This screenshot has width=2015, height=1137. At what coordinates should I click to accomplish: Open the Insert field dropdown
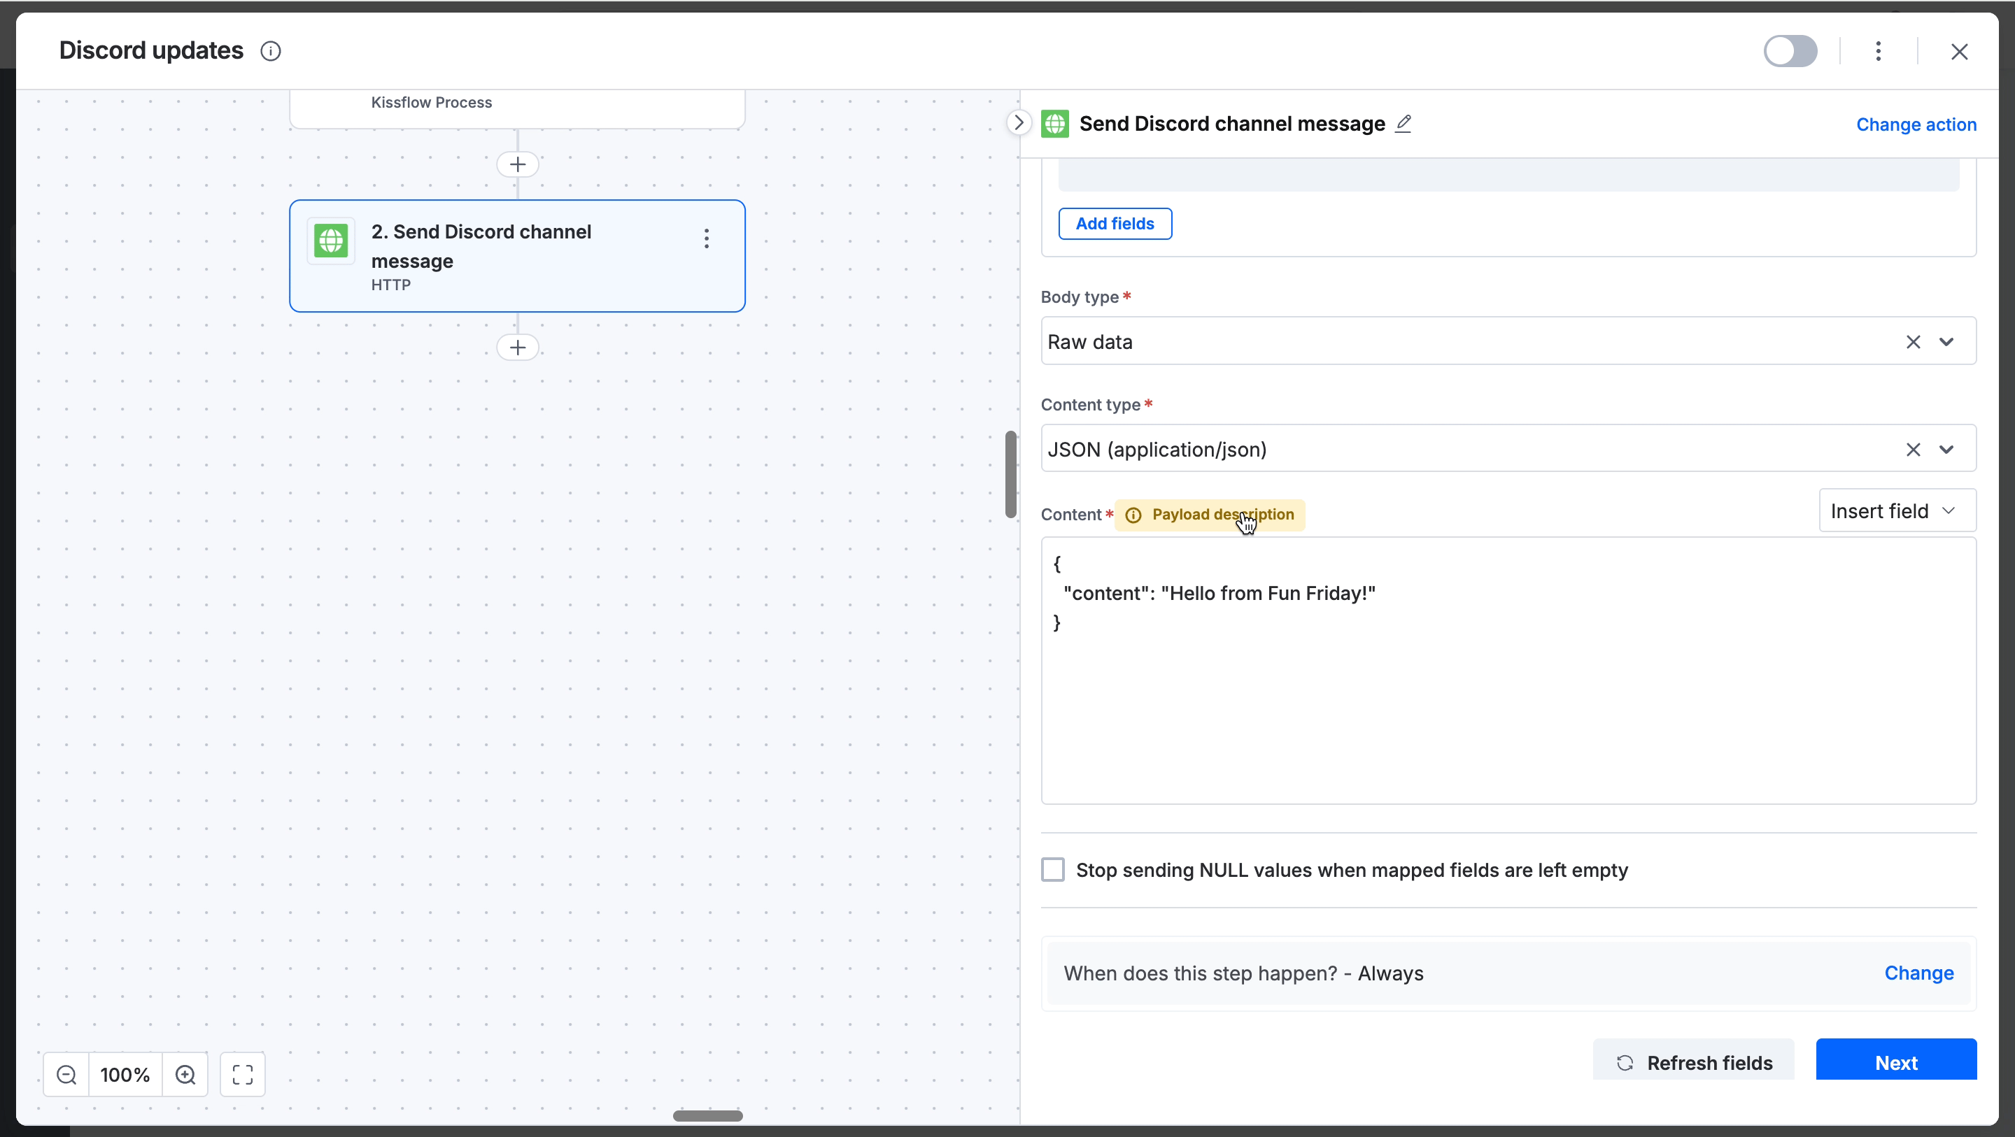click(1897, 510)
